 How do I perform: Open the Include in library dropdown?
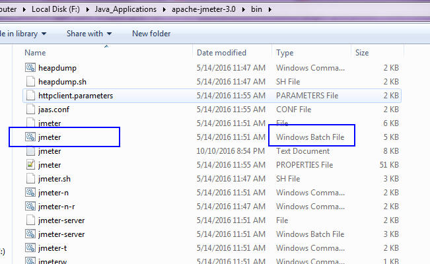[x=23, y=34]
